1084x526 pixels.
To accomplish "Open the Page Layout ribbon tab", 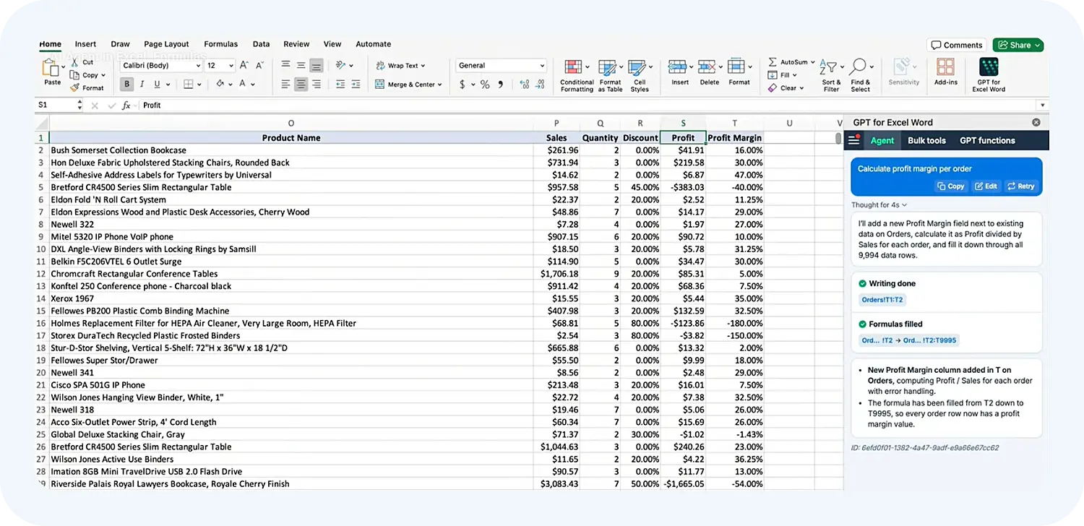I will [x=166, y=44].
